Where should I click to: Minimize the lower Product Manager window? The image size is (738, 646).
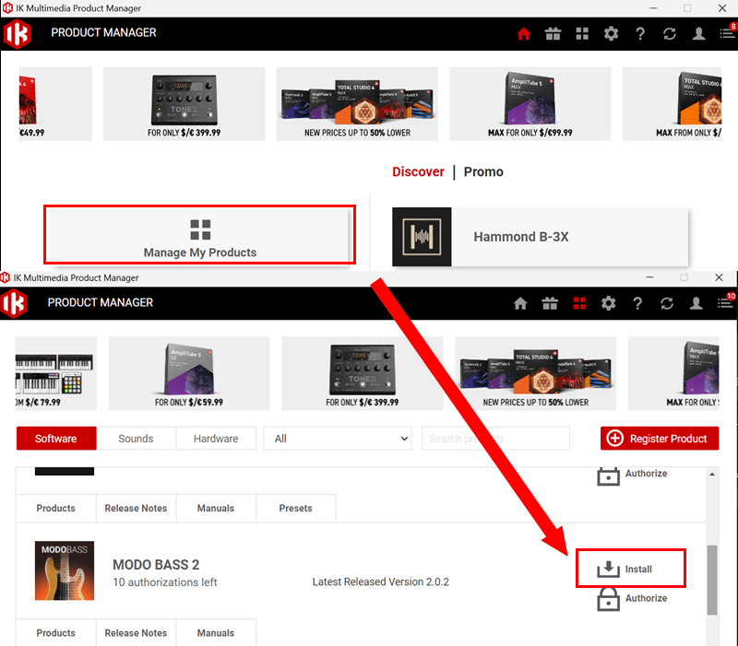point(650,277)
